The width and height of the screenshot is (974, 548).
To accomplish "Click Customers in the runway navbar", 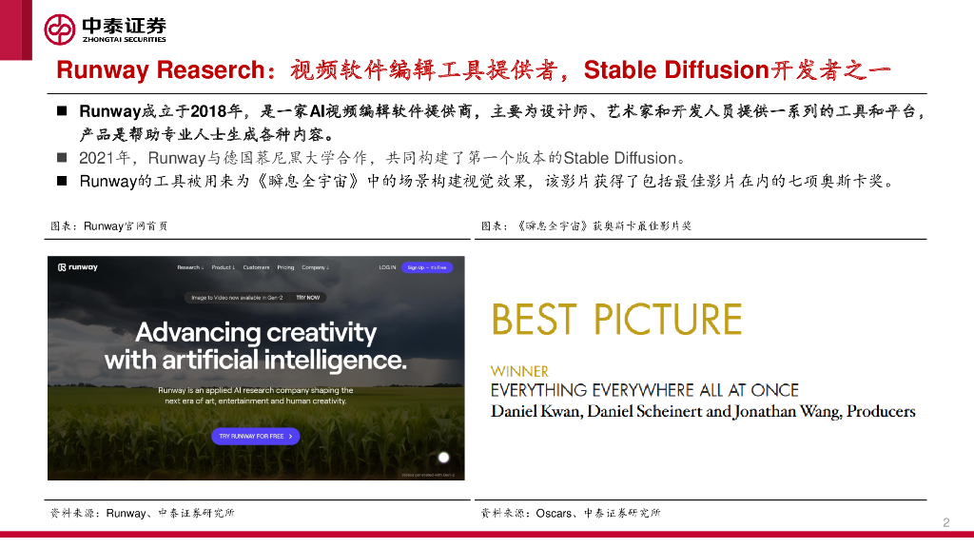I will pyautogui.click(x=256, y=267).
